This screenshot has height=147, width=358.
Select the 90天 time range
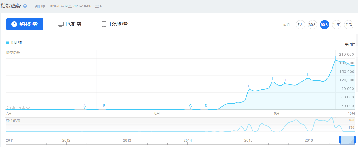tap(324, 25)
